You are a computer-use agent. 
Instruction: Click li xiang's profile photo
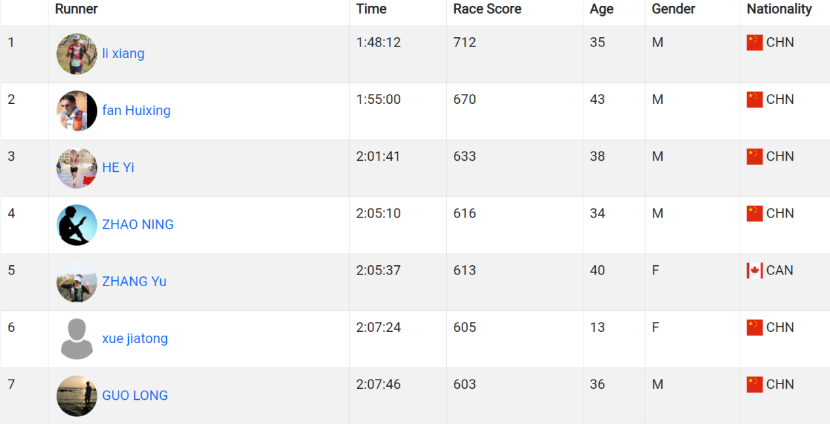(x=77, y=54)
